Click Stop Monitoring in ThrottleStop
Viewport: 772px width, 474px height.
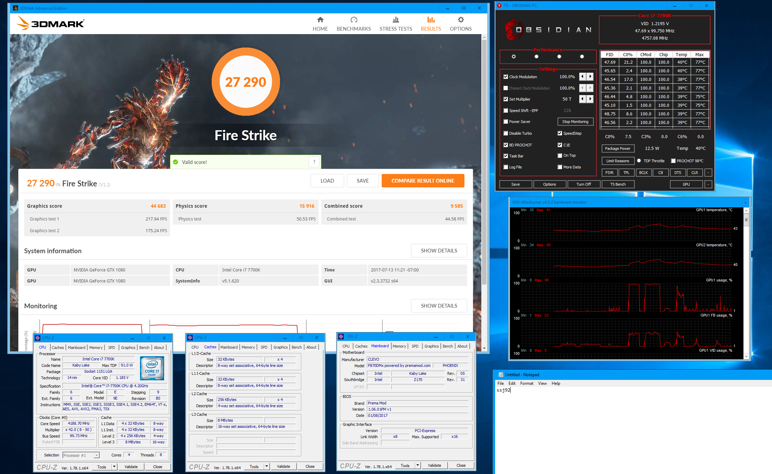click(x=575, y=122)
